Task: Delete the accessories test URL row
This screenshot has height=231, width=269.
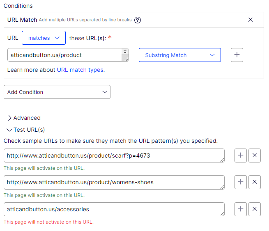Action: coord(255,209)
